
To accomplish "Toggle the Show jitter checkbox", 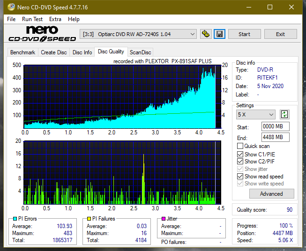I will 240,169.
